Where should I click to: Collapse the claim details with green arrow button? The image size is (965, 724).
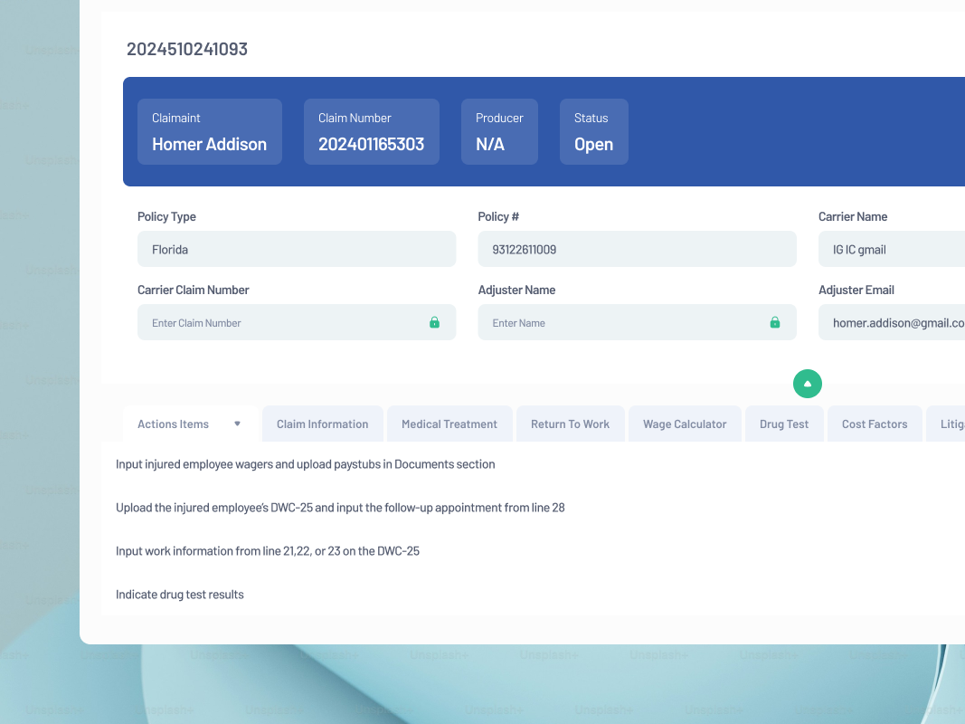[808, 384]
